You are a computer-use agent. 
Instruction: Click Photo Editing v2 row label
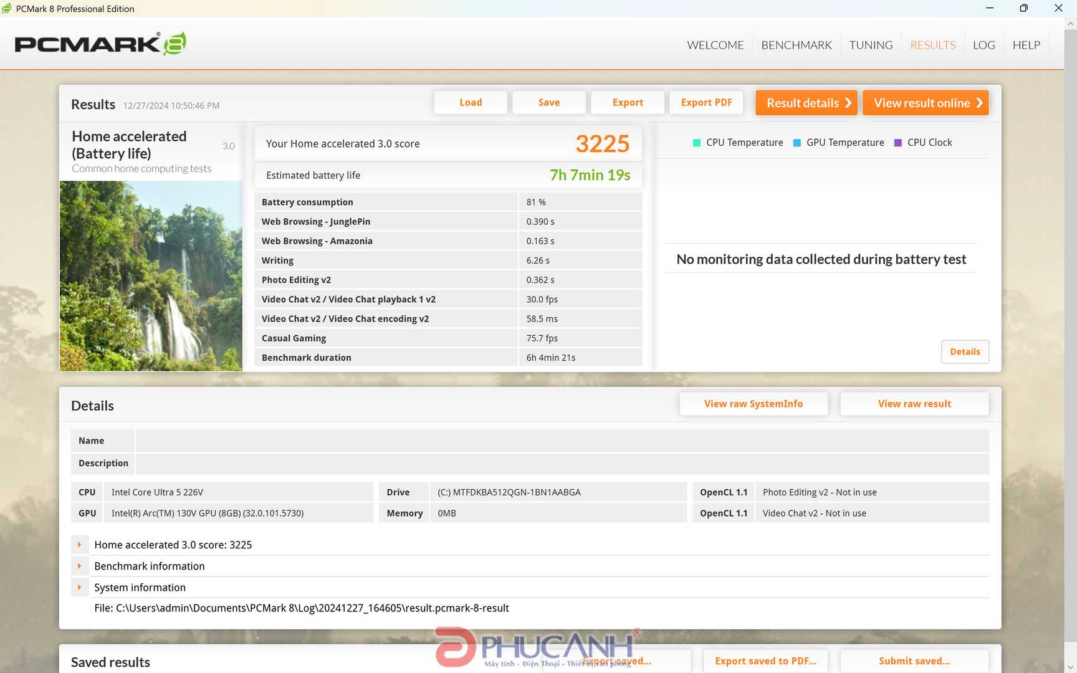pyautogui.click(x=296, y=280)
